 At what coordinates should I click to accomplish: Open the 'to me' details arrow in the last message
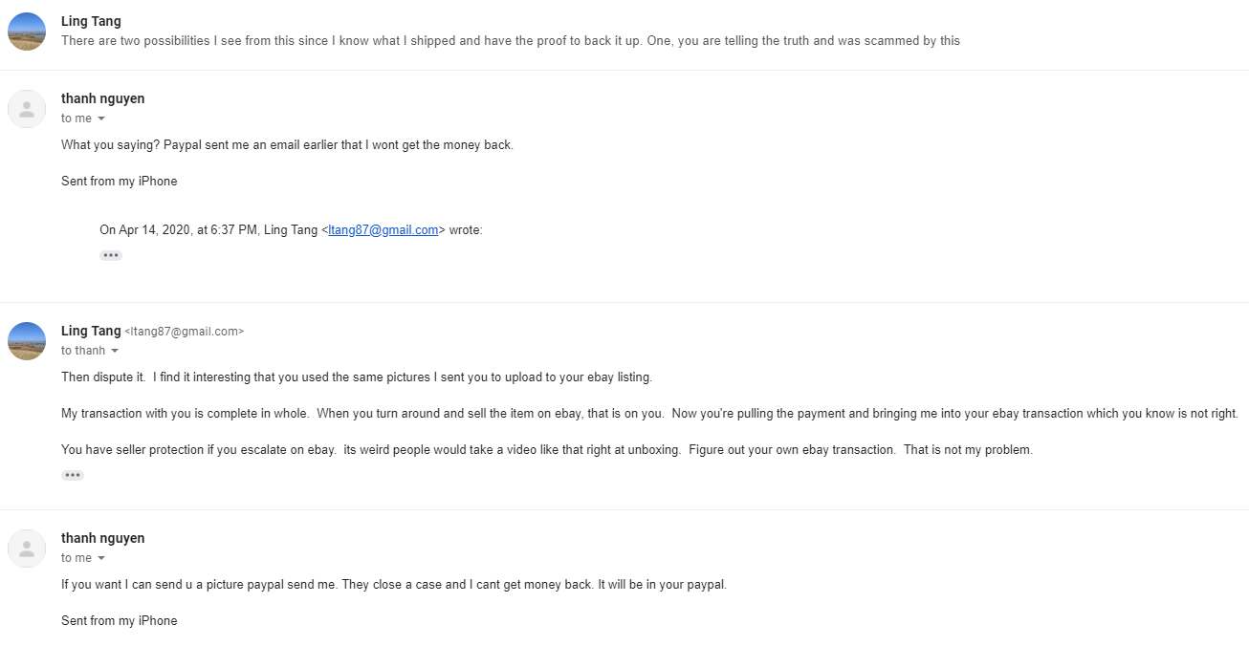point(101,558)
